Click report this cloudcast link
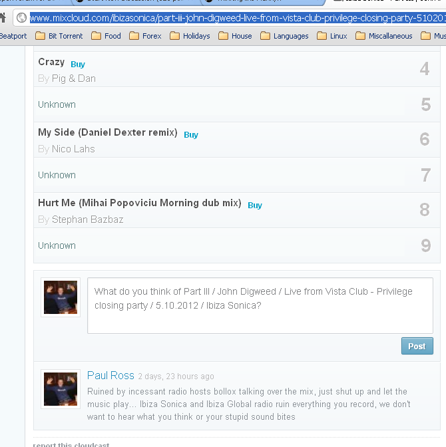The width and height of the screenshot is (446, 447). tap(71, 444)
